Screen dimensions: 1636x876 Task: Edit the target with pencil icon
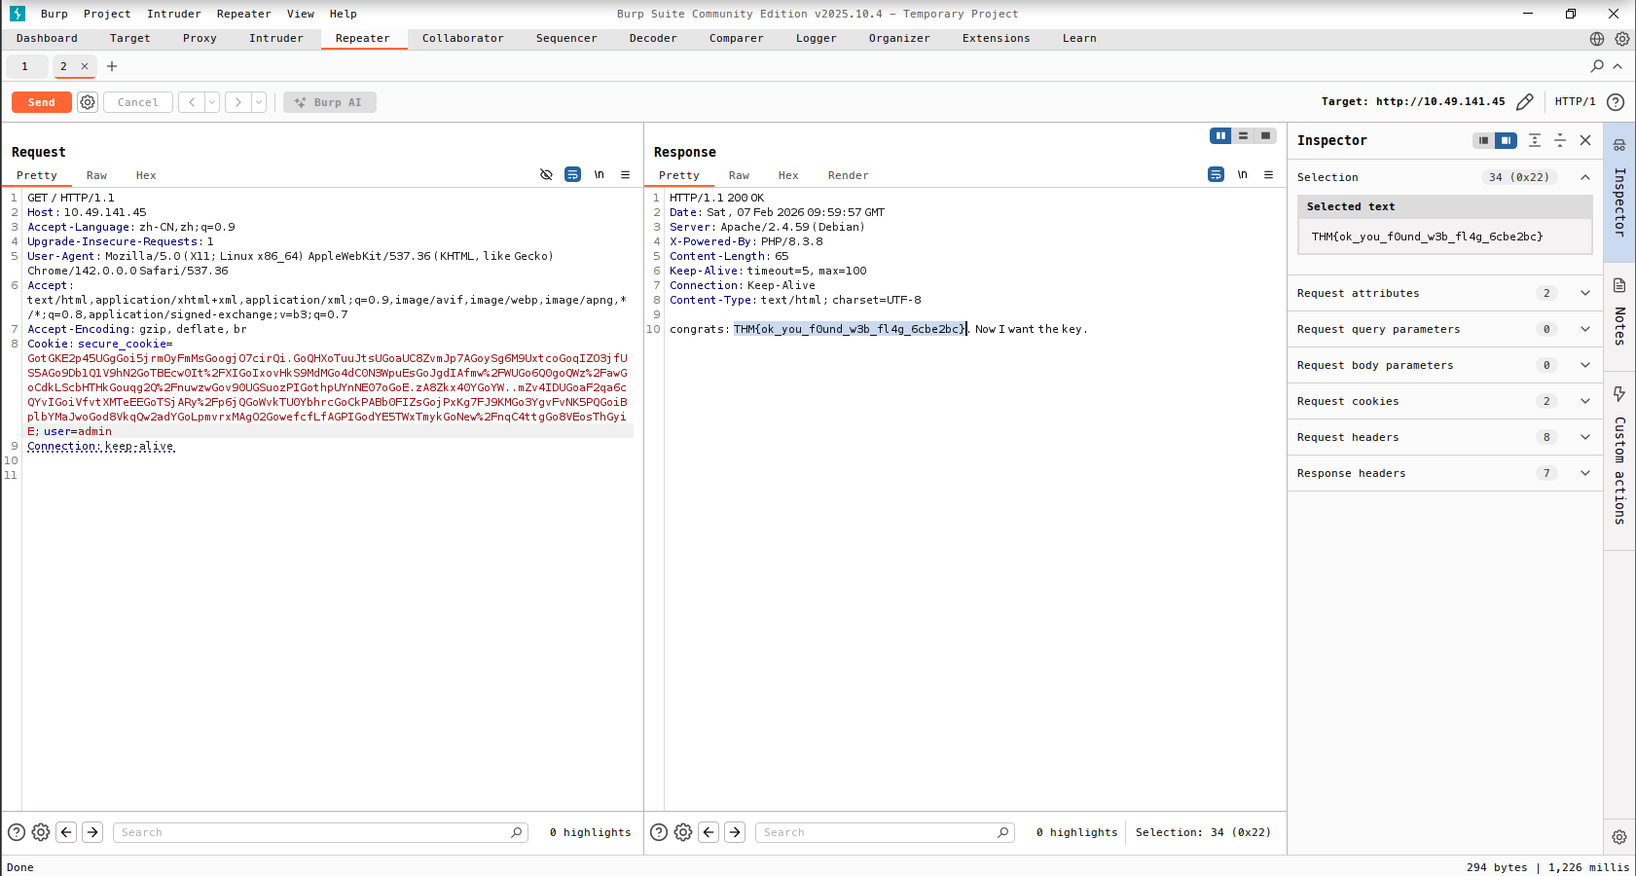click(1525, 102)
